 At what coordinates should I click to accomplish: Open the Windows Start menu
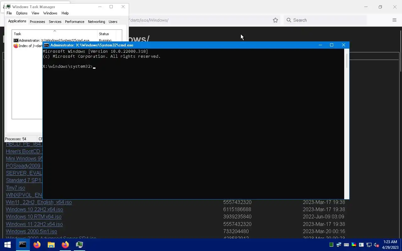(8, 245)
